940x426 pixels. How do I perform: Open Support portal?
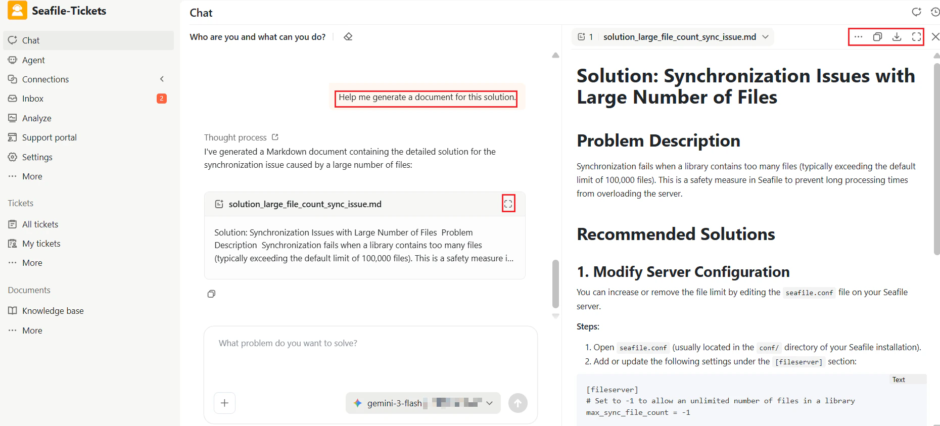88,137
